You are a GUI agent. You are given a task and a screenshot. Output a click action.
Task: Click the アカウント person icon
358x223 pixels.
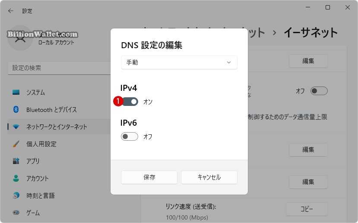point(16,178)
